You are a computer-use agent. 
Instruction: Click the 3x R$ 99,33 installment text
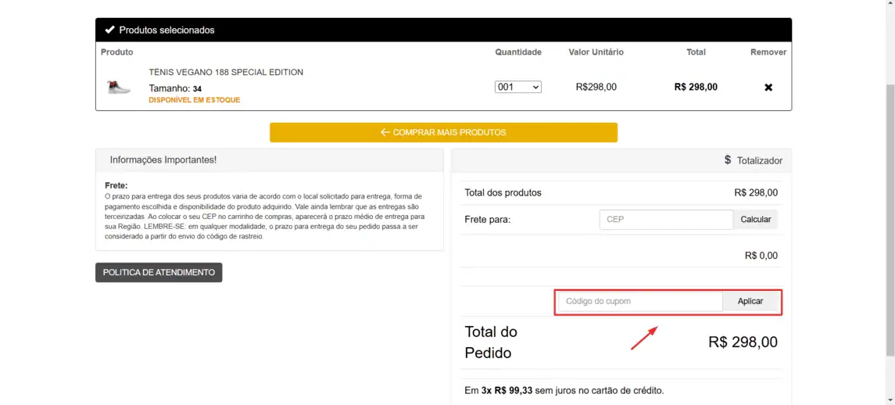point(507,391)
